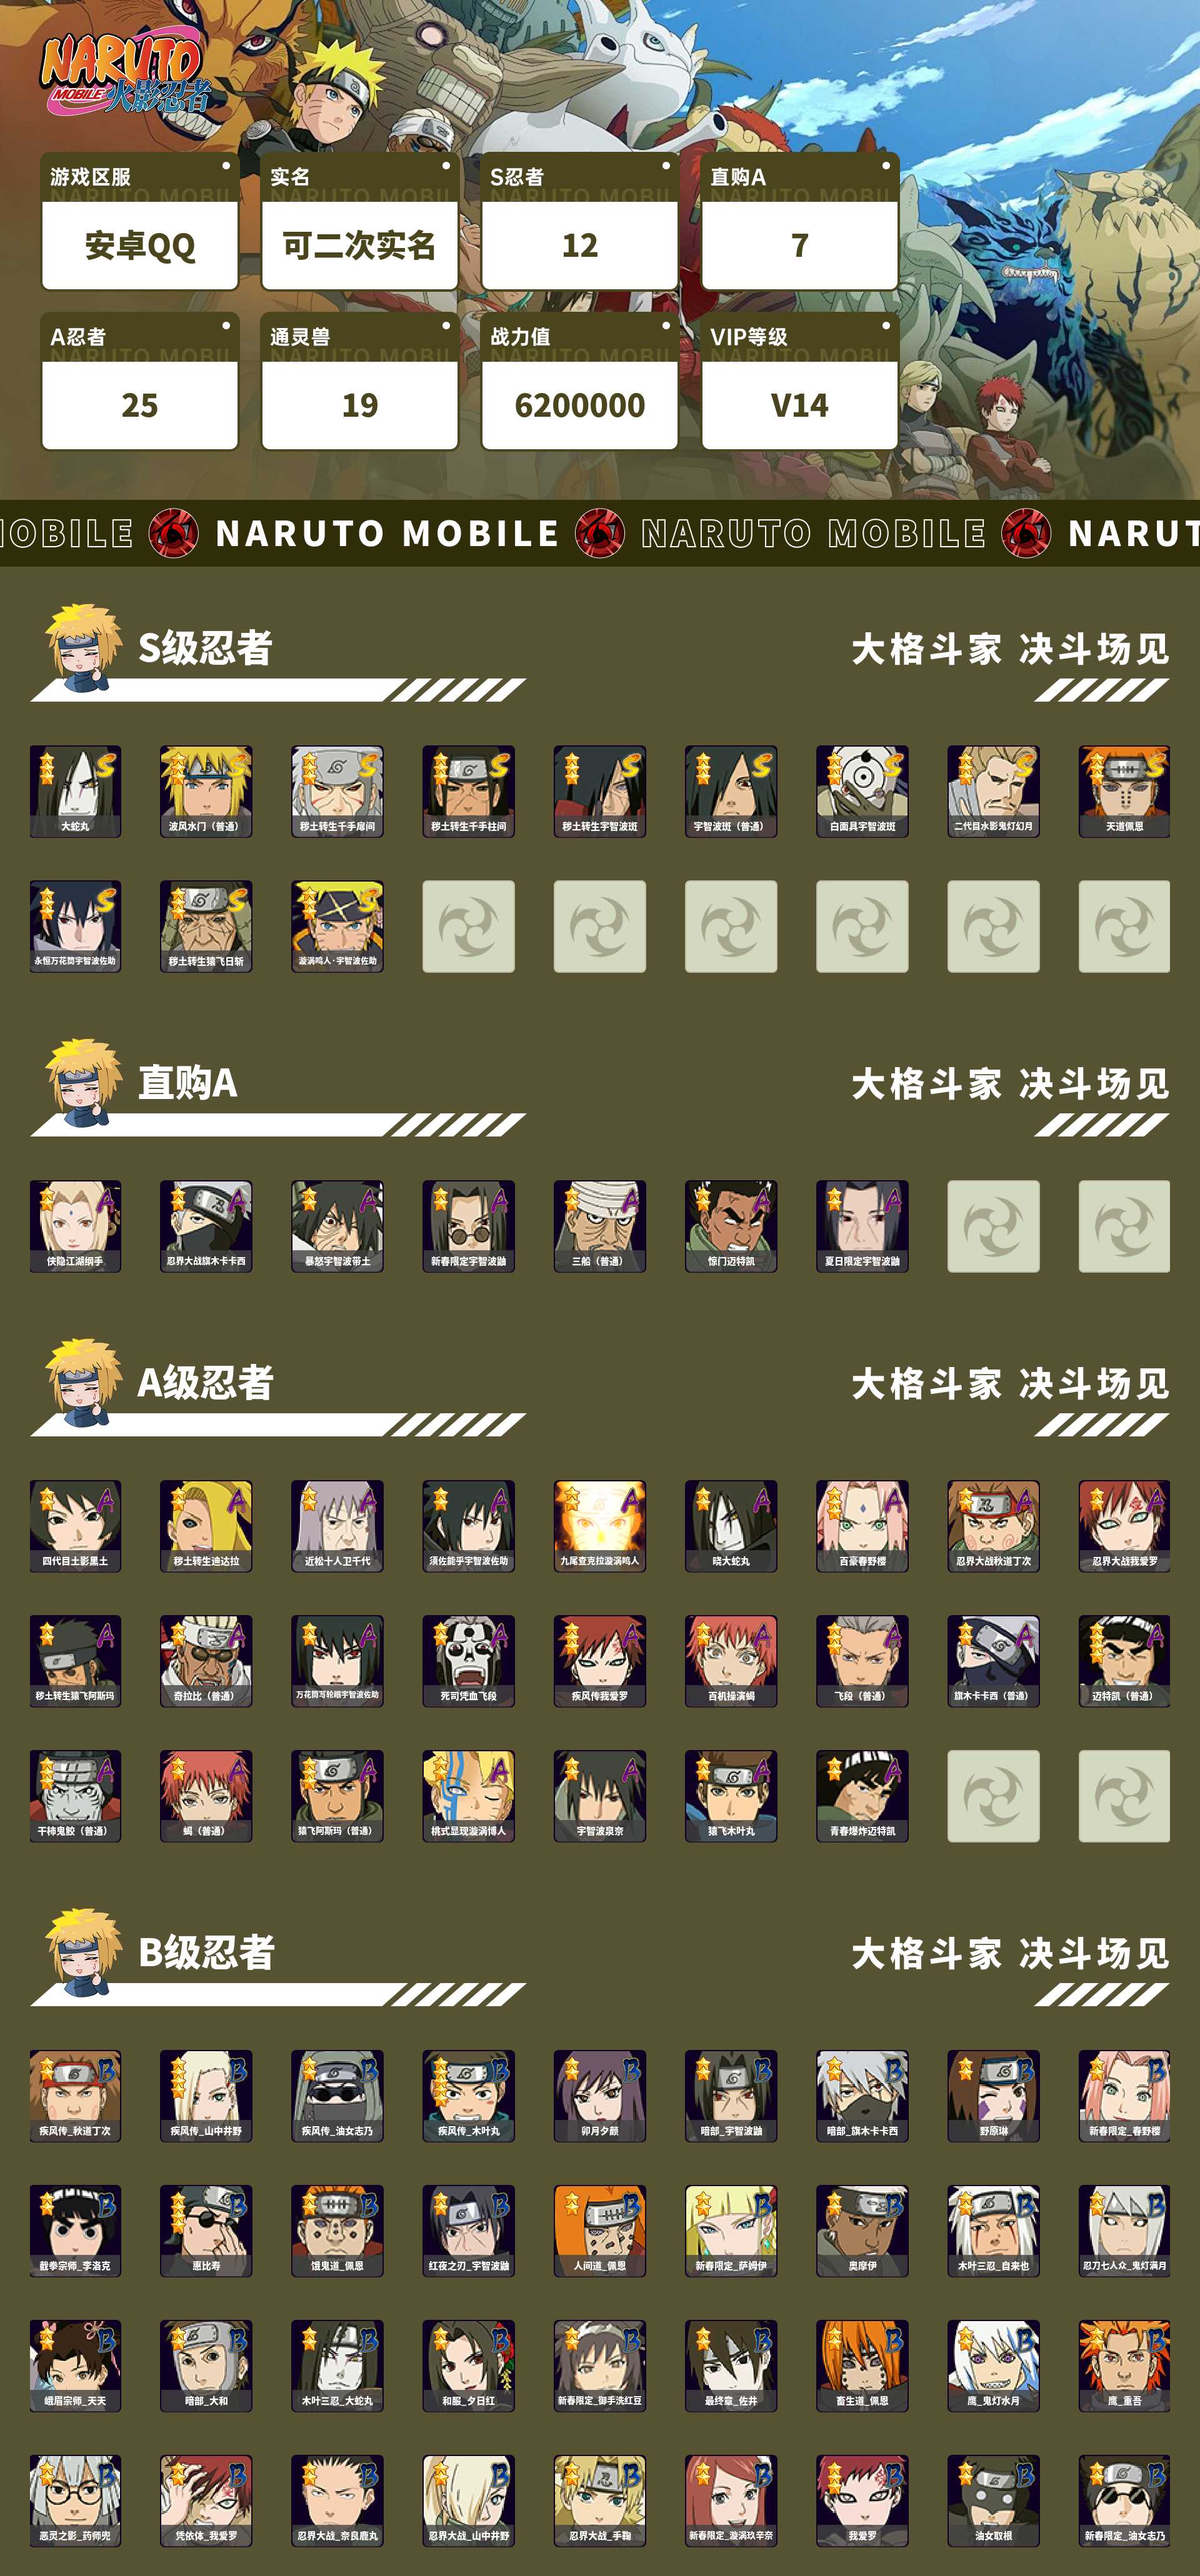Tap the 我爱罗 B-rank ninja portrait

pos(862,2501)
